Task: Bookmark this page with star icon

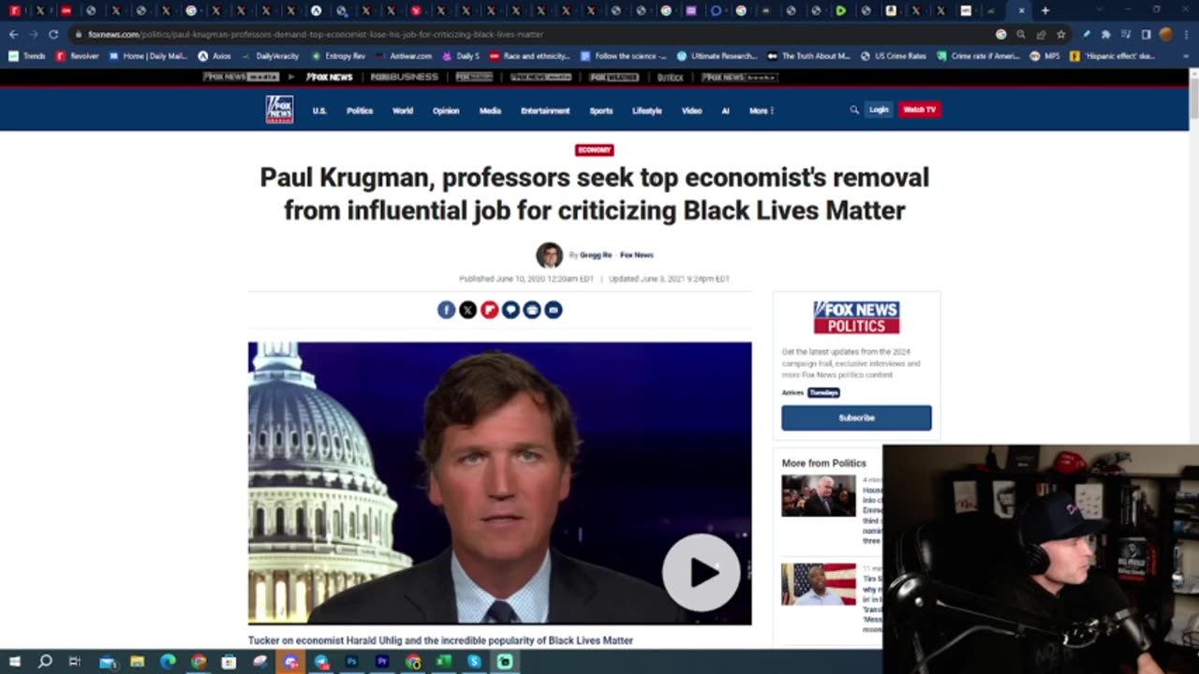Action: tap(1061, 34)
